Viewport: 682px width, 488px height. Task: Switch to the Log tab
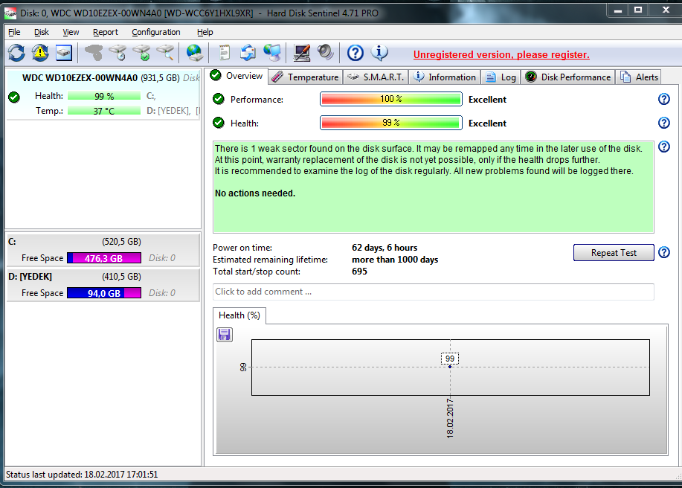[x=501, y=77]
